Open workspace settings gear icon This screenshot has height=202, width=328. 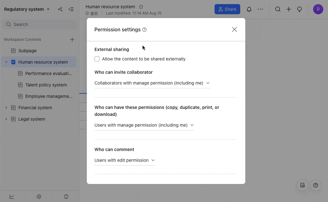coord(39,197)
